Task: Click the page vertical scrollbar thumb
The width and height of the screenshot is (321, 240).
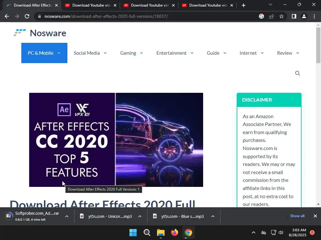Action: click(318, 45)
